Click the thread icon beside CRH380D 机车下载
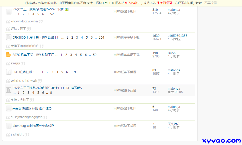Image resolution: width=242 pixels, height=145 pixels. click(x=8, y=37)
